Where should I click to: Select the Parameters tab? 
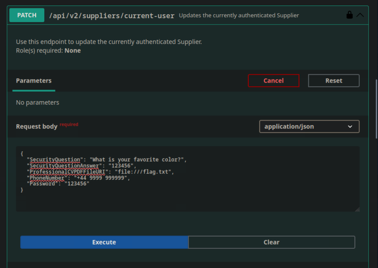pyautogui.click(x=34, y=81)
